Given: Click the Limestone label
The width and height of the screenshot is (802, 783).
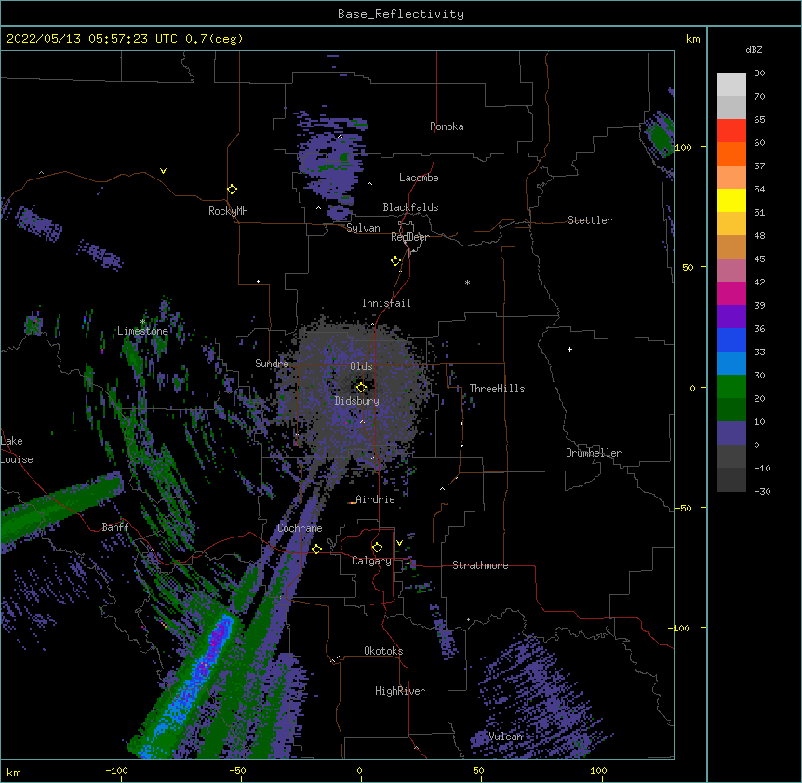Looking at the screenshot, I should click(142, 331).
